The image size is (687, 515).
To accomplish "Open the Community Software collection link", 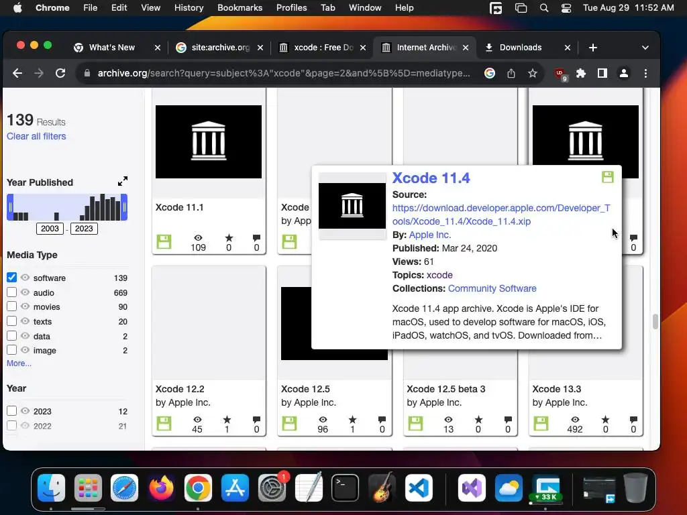I will pos(492,288).
